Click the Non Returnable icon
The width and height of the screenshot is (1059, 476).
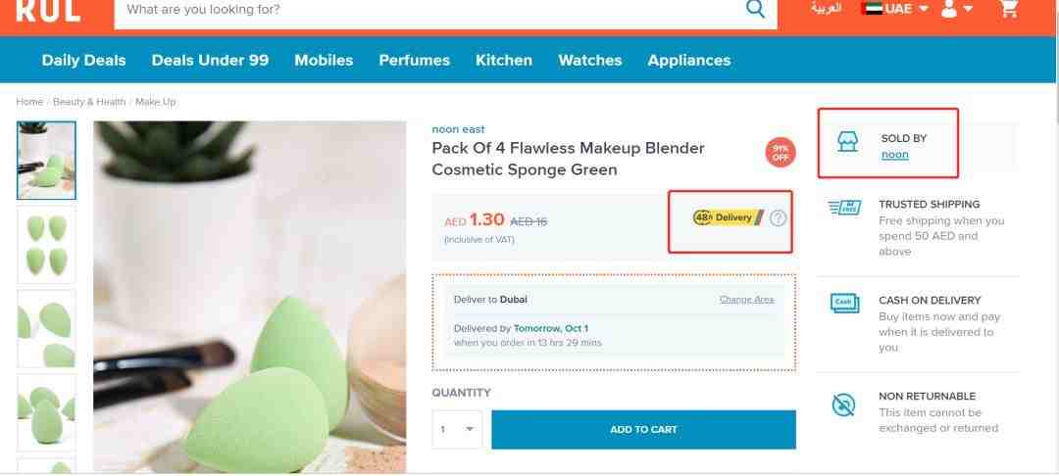point(843,405)
